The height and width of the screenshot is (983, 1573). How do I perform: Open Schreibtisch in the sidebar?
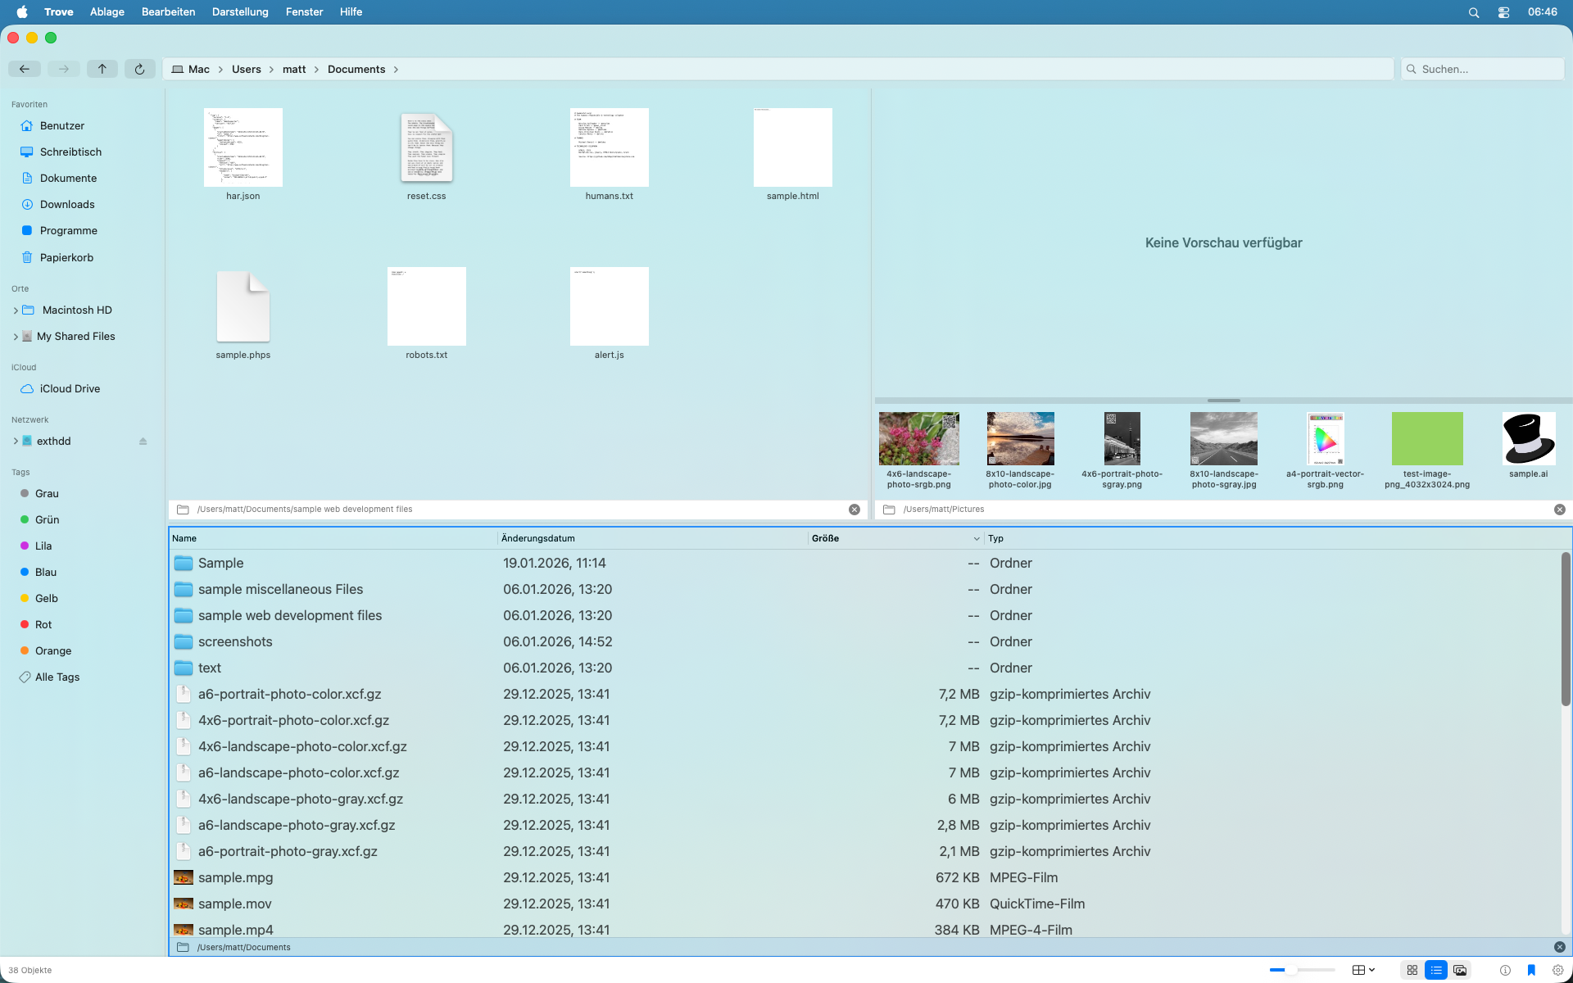70,152
